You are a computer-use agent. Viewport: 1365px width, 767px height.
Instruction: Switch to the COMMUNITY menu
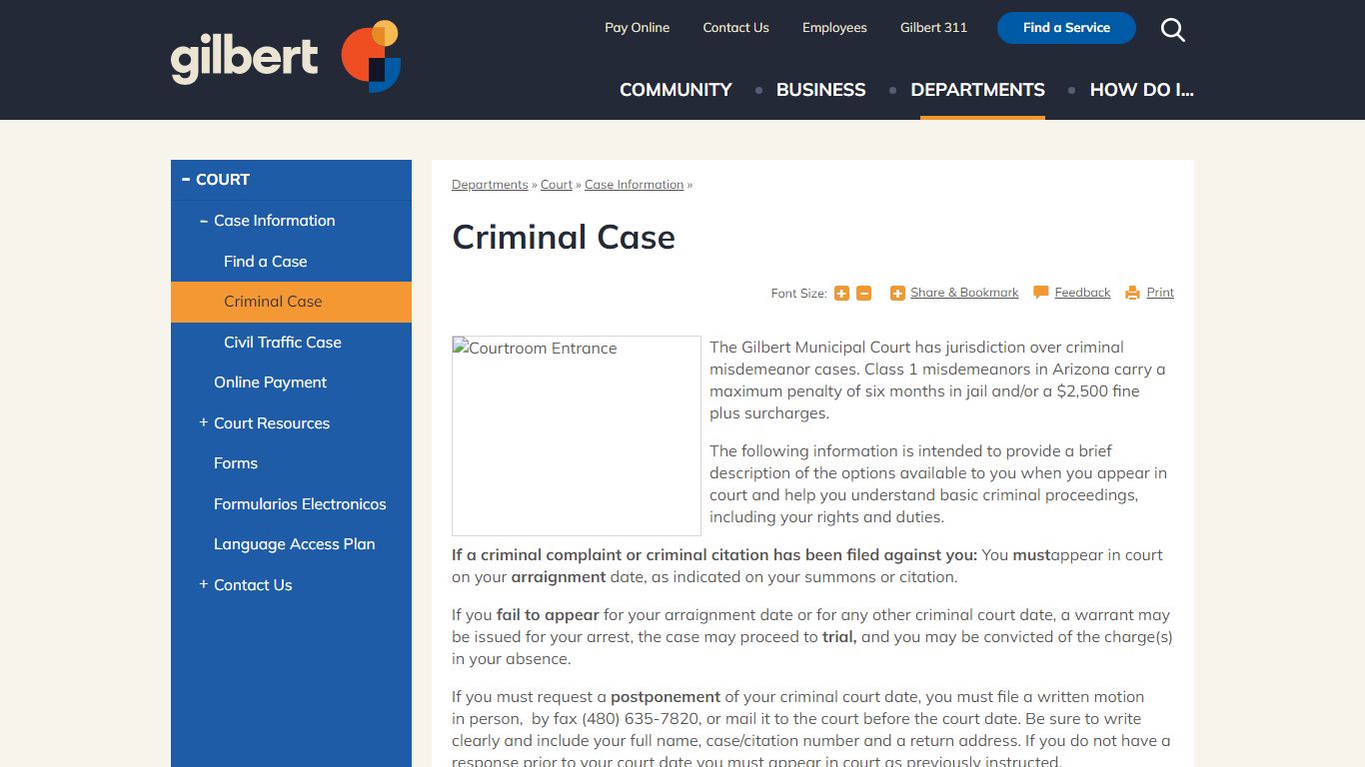(675, 90)
